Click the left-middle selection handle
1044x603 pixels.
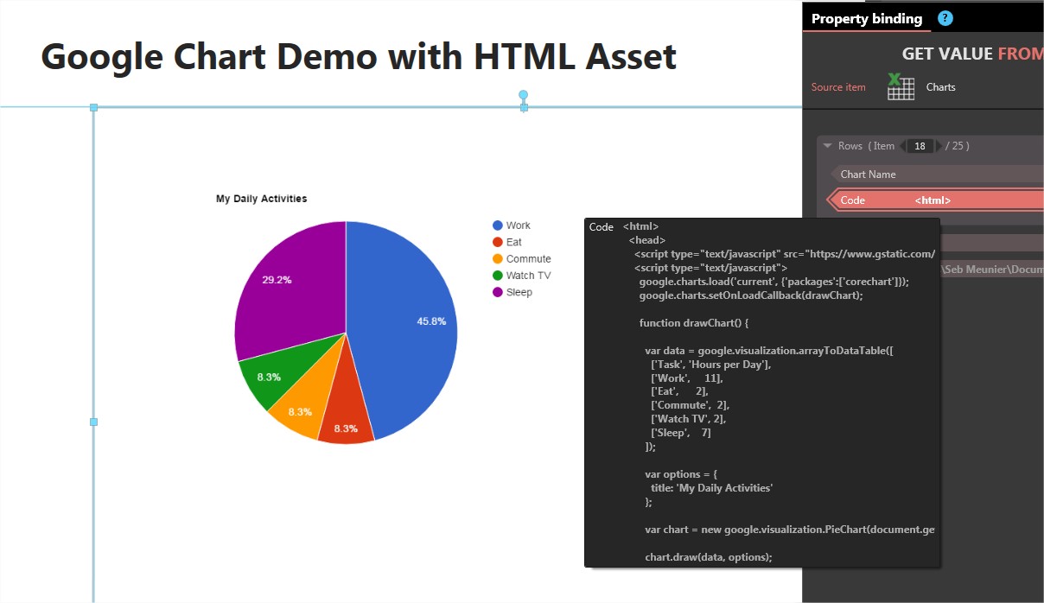click(x=94, y=422)
